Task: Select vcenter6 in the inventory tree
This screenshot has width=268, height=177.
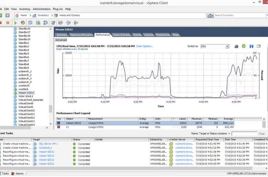Action: (23, 89)
